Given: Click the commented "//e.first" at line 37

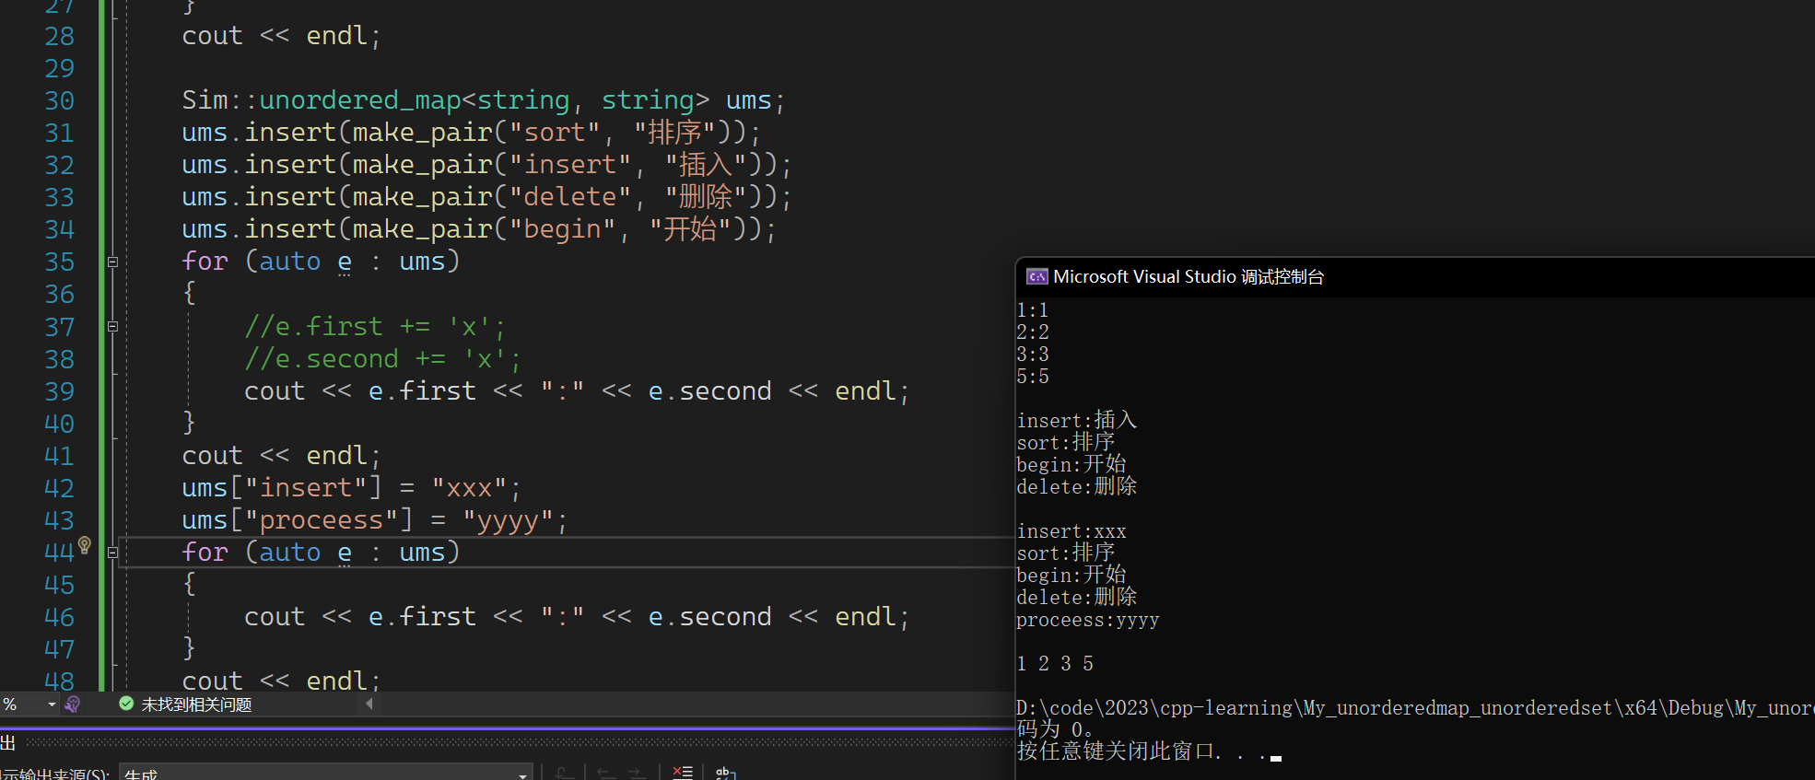Looking at the screenshot, I should point(313,327).
